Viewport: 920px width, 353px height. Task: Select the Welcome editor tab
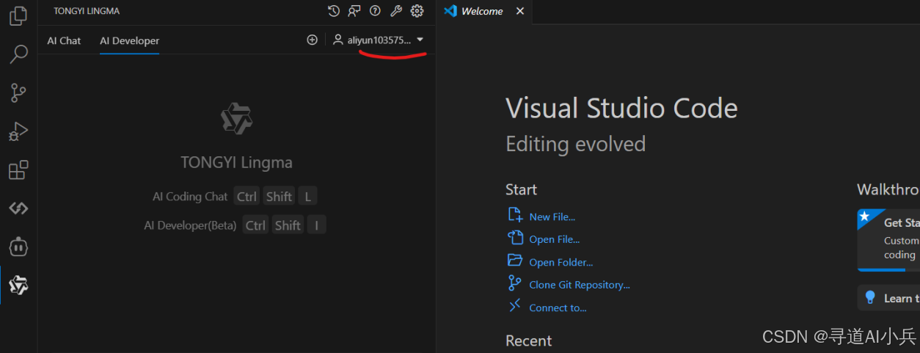484,11
